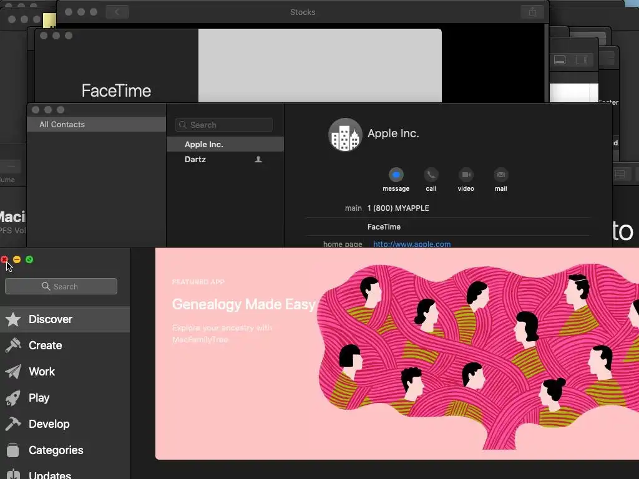Click the yellow Stickies note at top left
The height and width of the screenshot is (479, 639).
point(50,20)
